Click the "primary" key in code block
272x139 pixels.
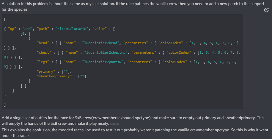(46, 71)
